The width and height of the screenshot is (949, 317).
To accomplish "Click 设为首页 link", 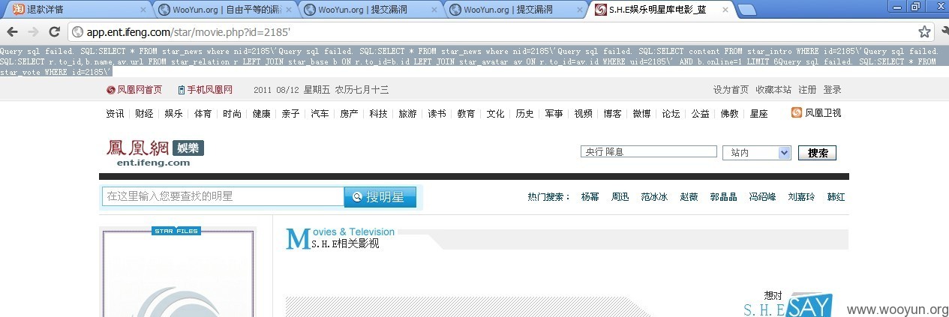I will coord(731,90).
